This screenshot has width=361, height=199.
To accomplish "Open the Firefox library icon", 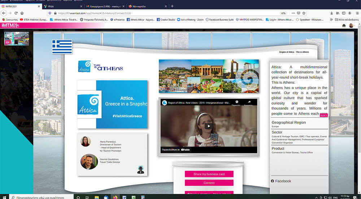I will point(338,13).
